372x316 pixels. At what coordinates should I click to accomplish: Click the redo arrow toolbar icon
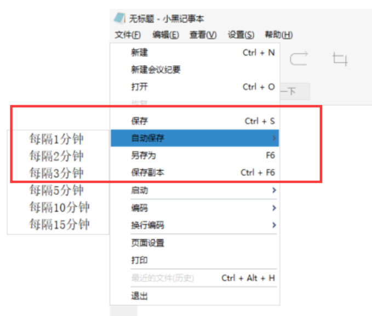(x=299, y=58)
